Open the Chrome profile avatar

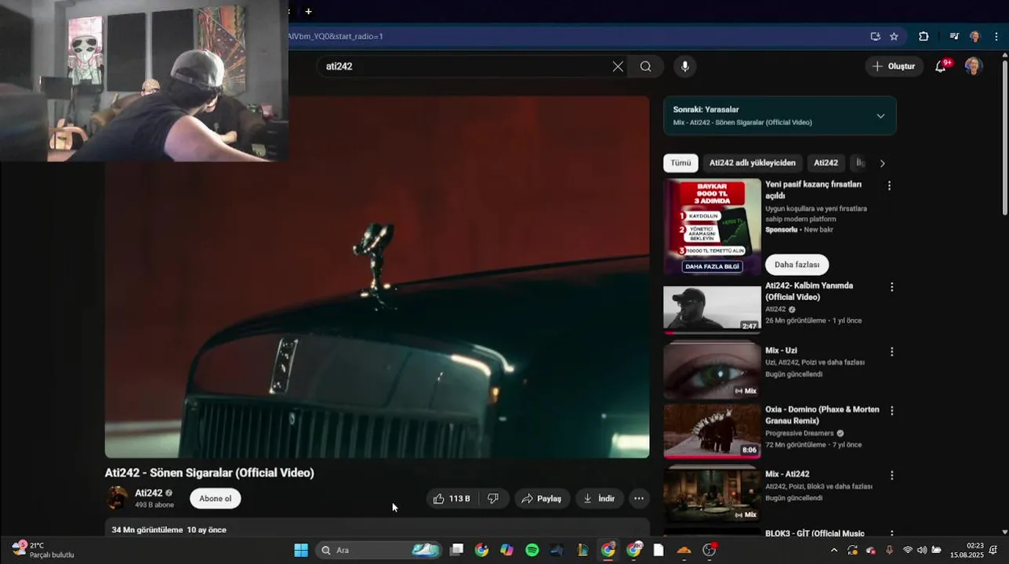pyautogui.click(x=975, y=36)
